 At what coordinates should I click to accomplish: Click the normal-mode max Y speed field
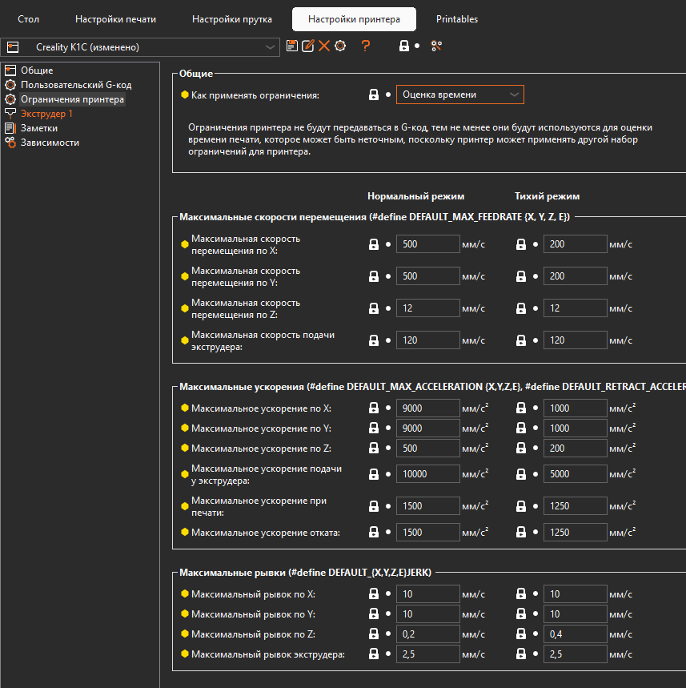coord(428,276)
